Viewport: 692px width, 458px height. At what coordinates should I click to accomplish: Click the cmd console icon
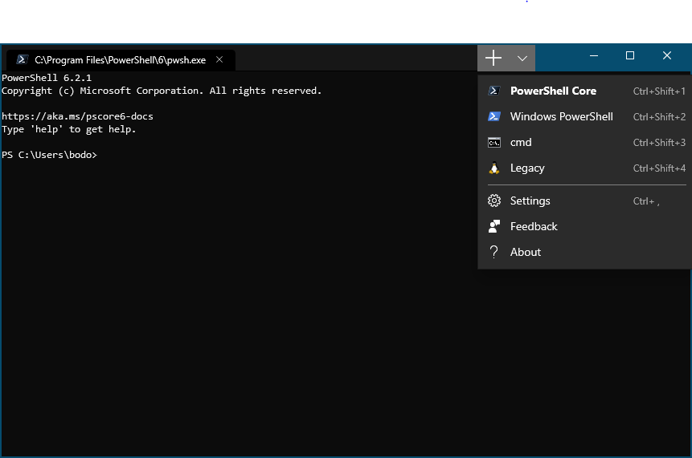(493, 143)
